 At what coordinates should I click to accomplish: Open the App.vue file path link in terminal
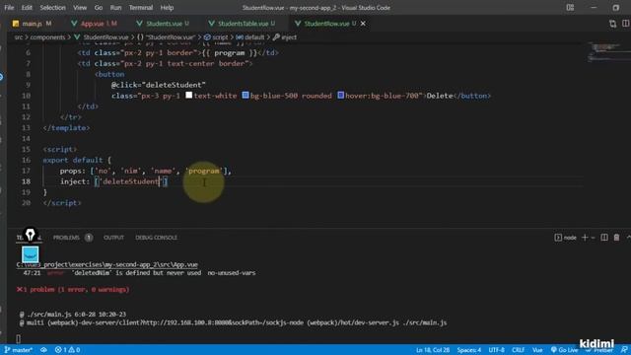pos(107,264)
